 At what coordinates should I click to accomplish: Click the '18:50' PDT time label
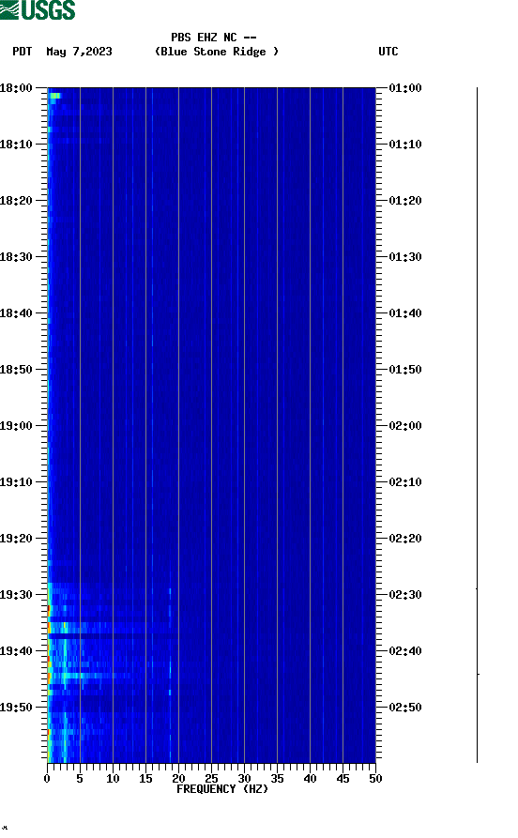point(16,370)
